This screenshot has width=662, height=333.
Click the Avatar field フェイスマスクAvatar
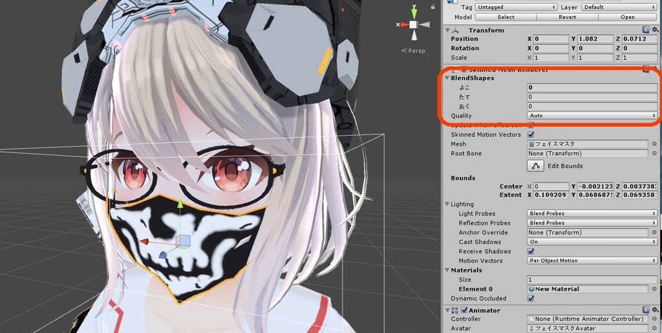tap(588, 328)
